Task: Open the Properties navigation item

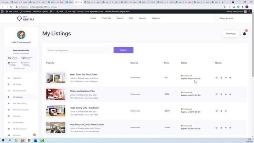Action: tap(106, 18)
